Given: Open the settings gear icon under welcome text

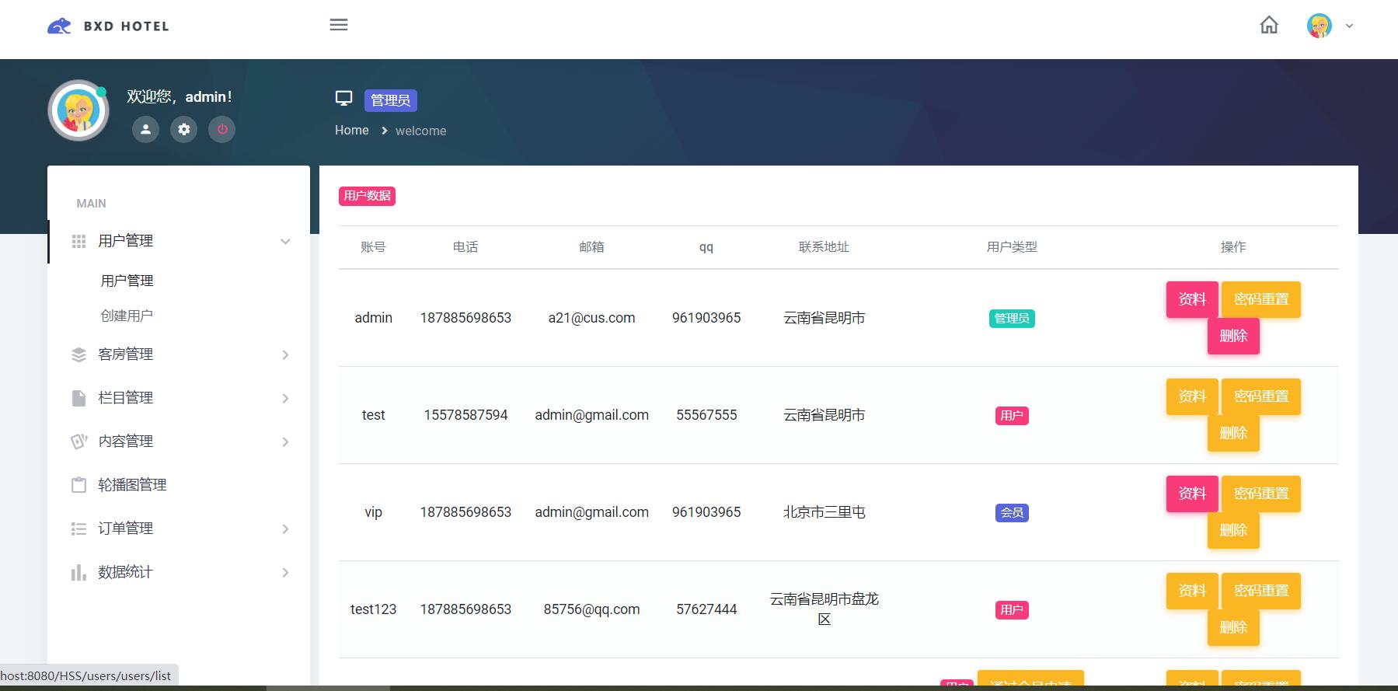Looking at the screenshot, I should 184,129.
